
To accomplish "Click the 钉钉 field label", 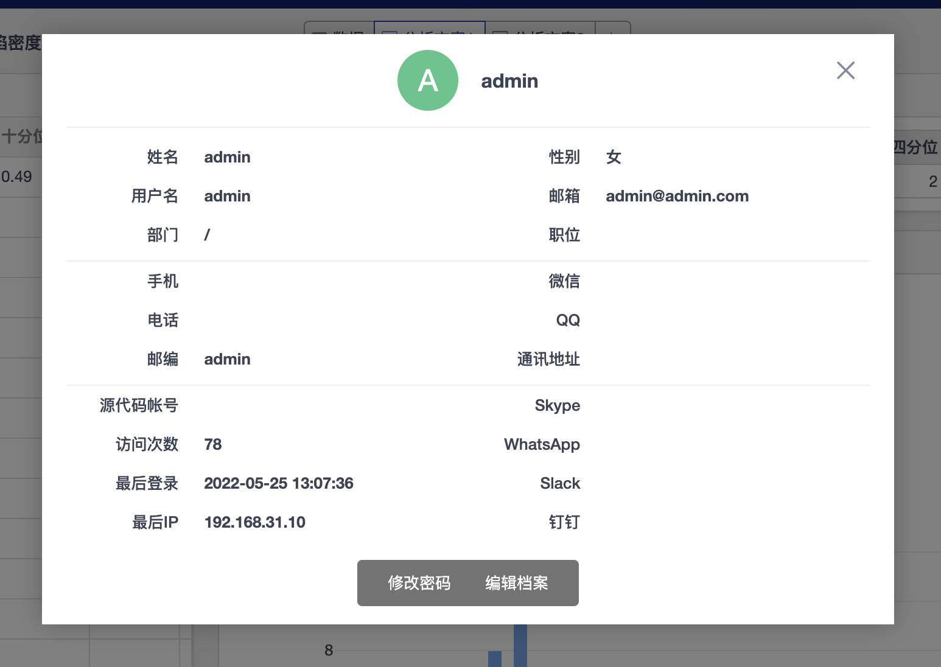I will (564, 522).
